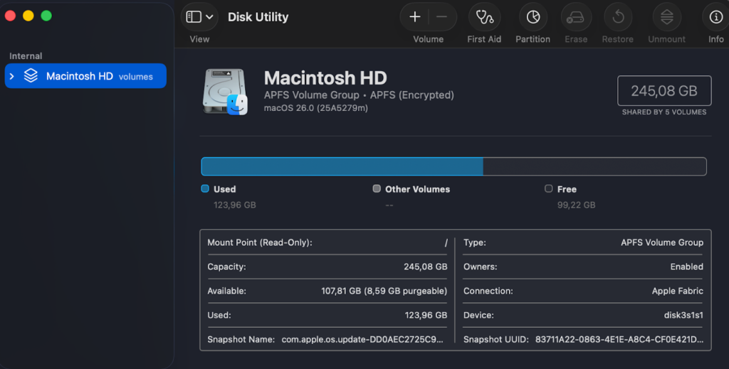The height and width of the screenshot is (369, 729).
Task: Click the Snapshot Name com.apple.os.update value
Action: [362, 339]
